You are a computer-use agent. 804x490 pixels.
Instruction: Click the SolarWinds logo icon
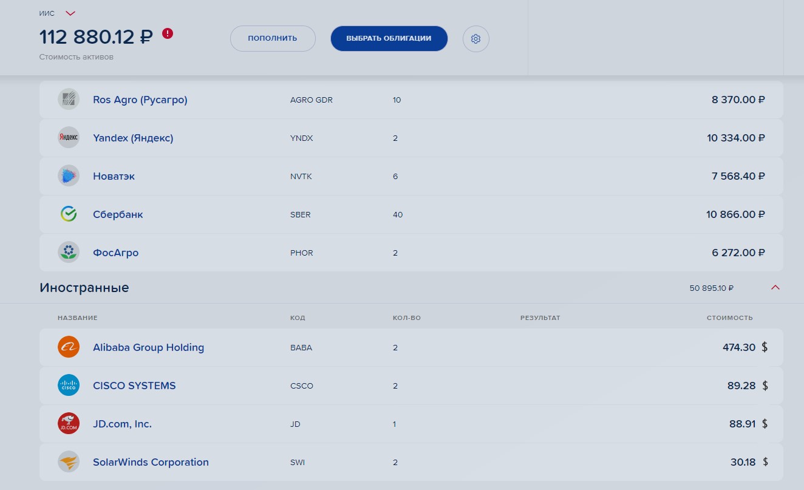[69, 462]
